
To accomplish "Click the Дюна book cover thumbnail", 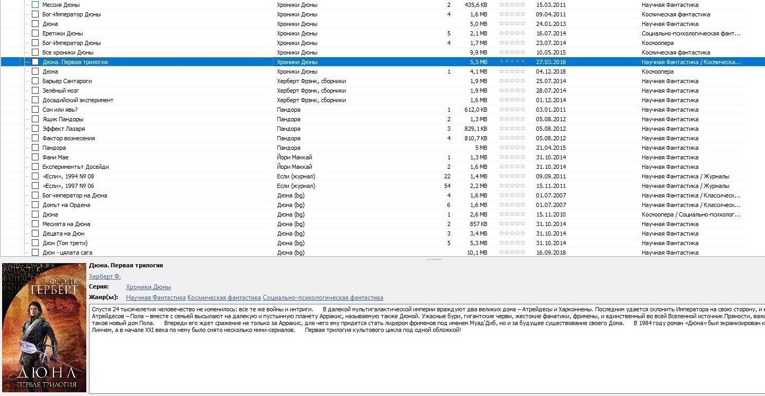I will click(x=43, y=327).
